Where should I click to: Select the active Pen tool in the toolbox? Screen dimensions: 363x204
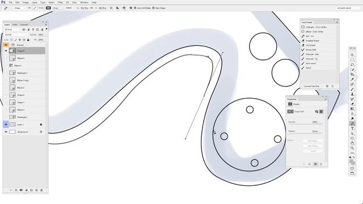coord(352,124)
